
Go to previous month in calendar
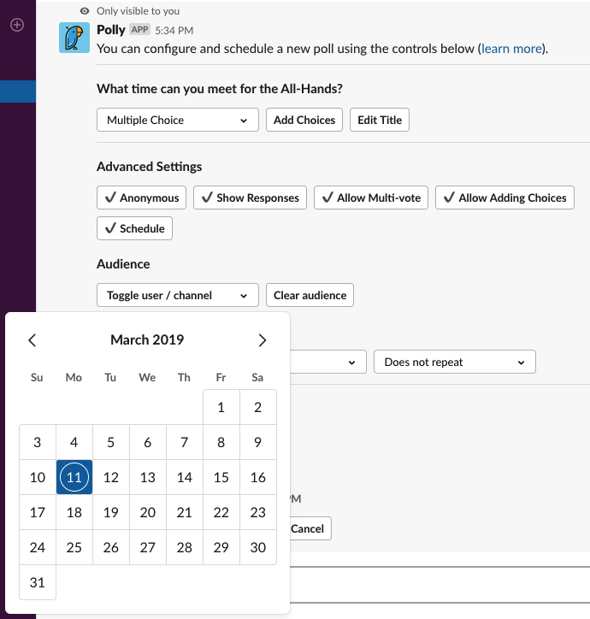(x=32, y=340)
